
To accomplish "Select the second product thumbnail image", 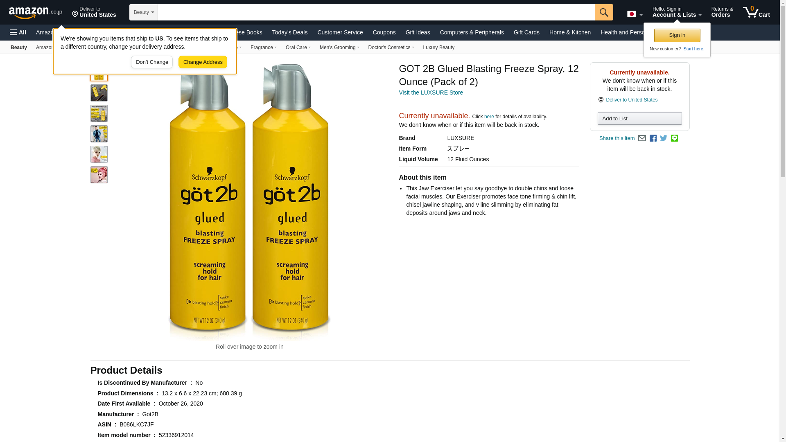I will (x=99, y=93).
